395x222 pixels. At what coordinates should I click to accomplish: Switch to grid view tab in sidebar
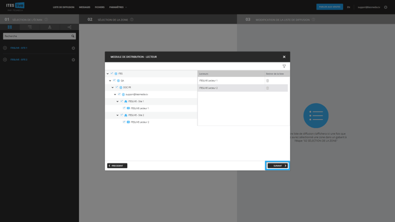click(x=10, y=27)
